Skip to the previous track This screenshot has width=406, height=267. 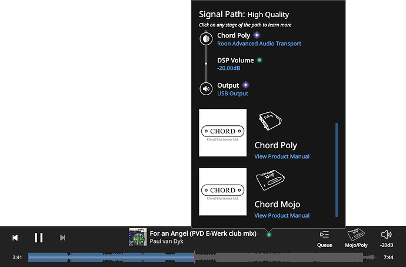[x=15, y=238]
